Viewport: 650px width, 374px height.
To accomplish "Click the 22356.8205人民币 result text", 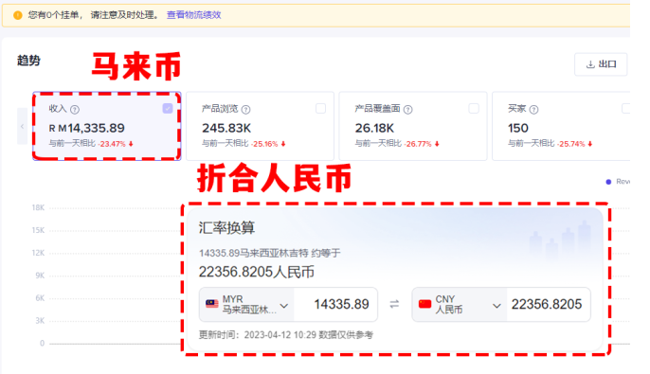I will 256,272.
